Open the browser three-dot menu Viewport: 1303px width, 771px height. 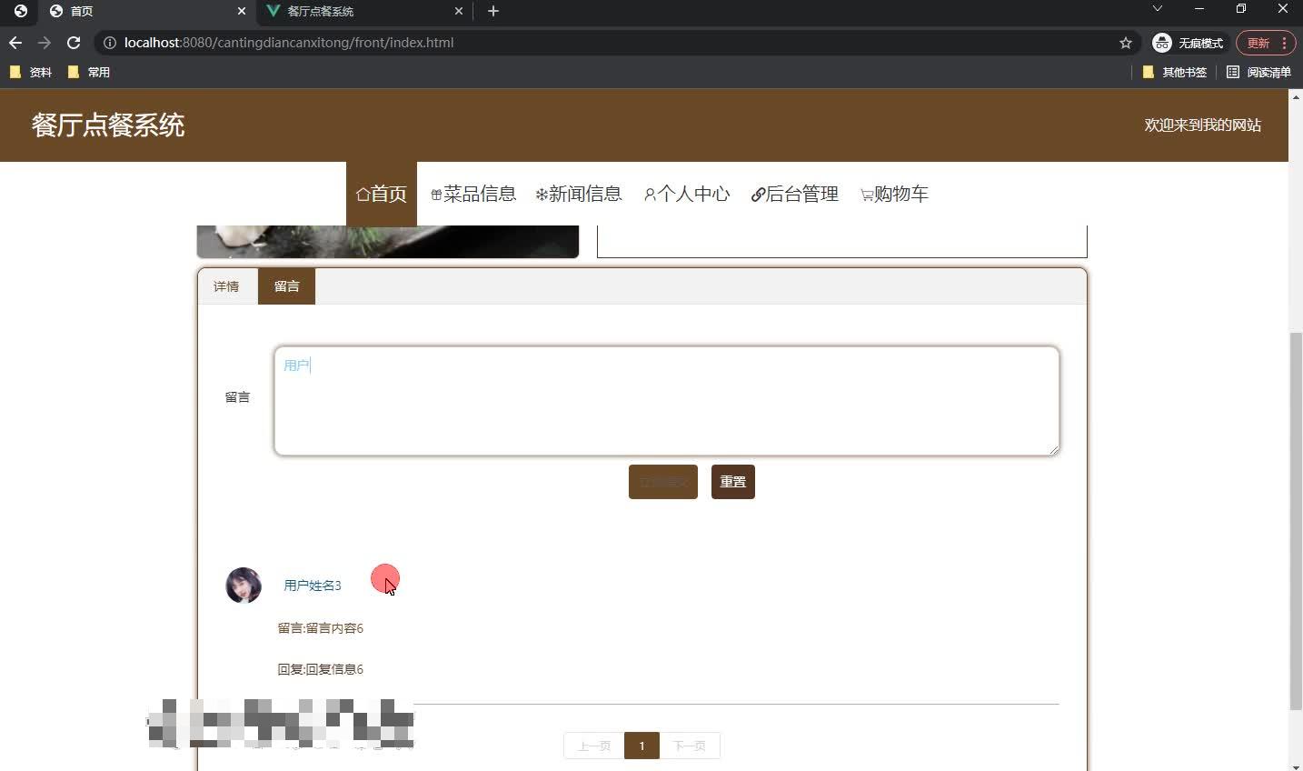[x=1286, y=43]
